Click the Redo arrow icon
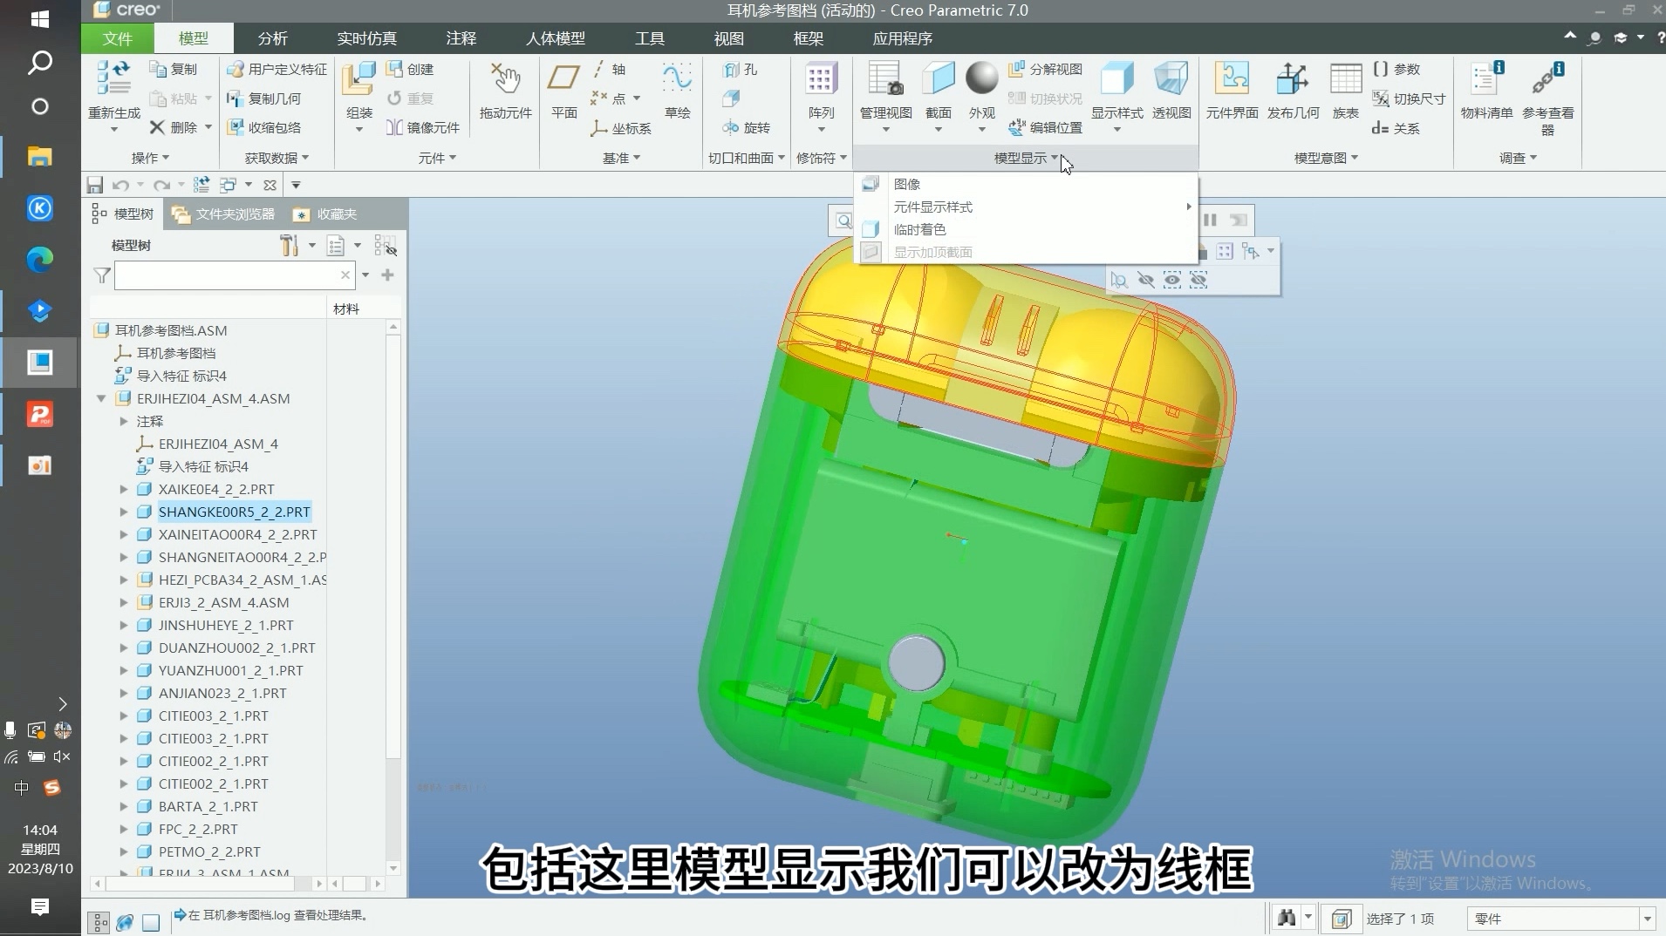The height and width of the screenshot is (936, 1666). [161, 185]
